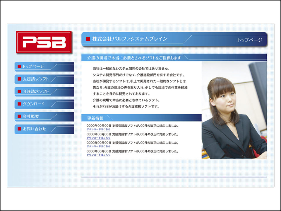Click the トップページ label in the header bar

(x=250, y=40)
